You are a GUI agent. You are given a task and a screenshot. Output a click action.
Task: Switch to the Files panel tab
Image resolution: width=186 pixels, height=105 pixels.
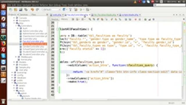[x=34, y=15]
